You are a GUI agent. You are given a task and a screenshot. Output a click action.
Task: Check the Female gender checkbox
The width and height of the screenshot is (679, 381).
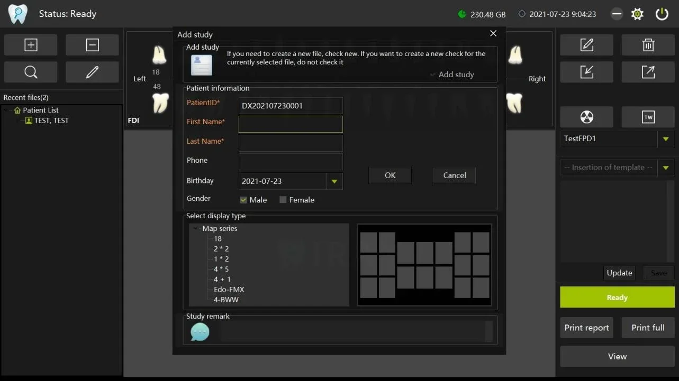[x=283, y=200]
